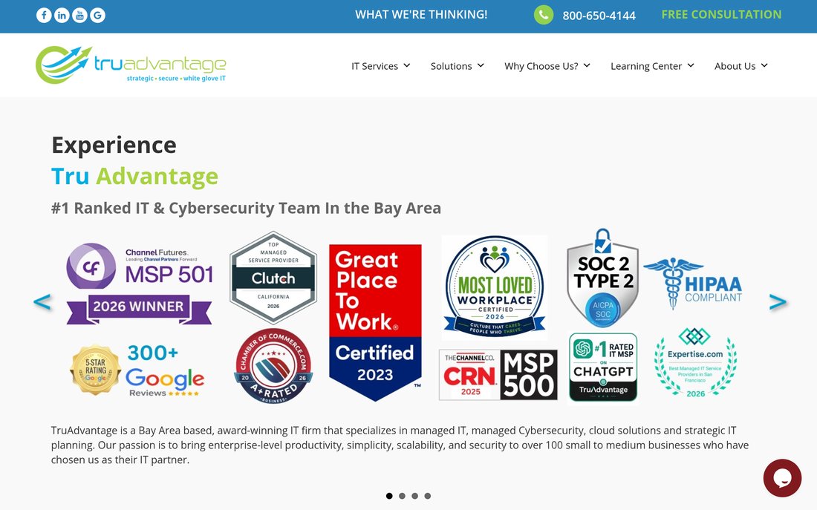The height and width of the screenshot is (510, 817).
Task: Expand the IT Services chevron
Action: 407,65
